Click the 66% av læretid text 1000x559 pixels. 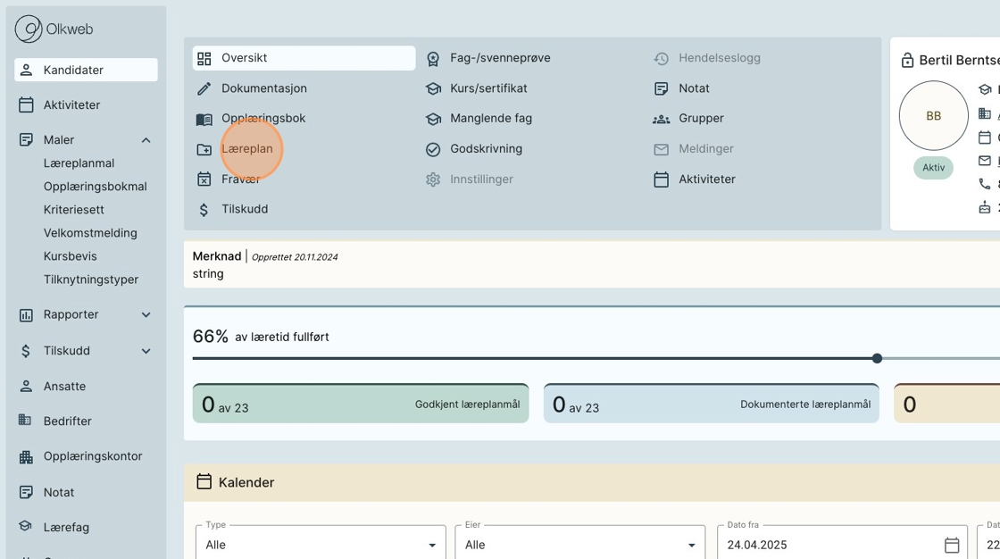(x=261, y=337)
